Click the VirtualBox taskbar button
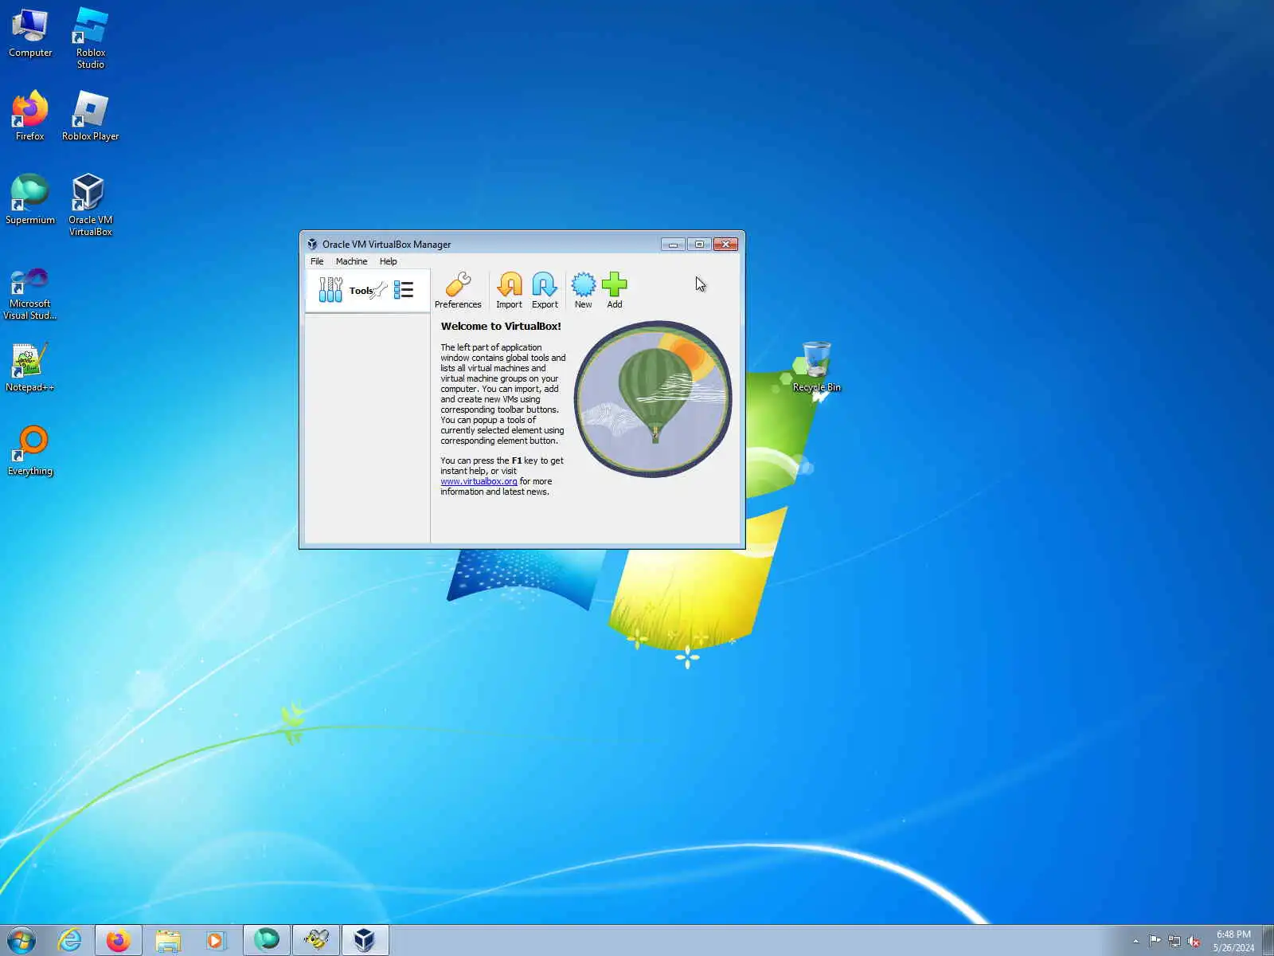Viewport: 1274px width, 956px height. (365, 940)
